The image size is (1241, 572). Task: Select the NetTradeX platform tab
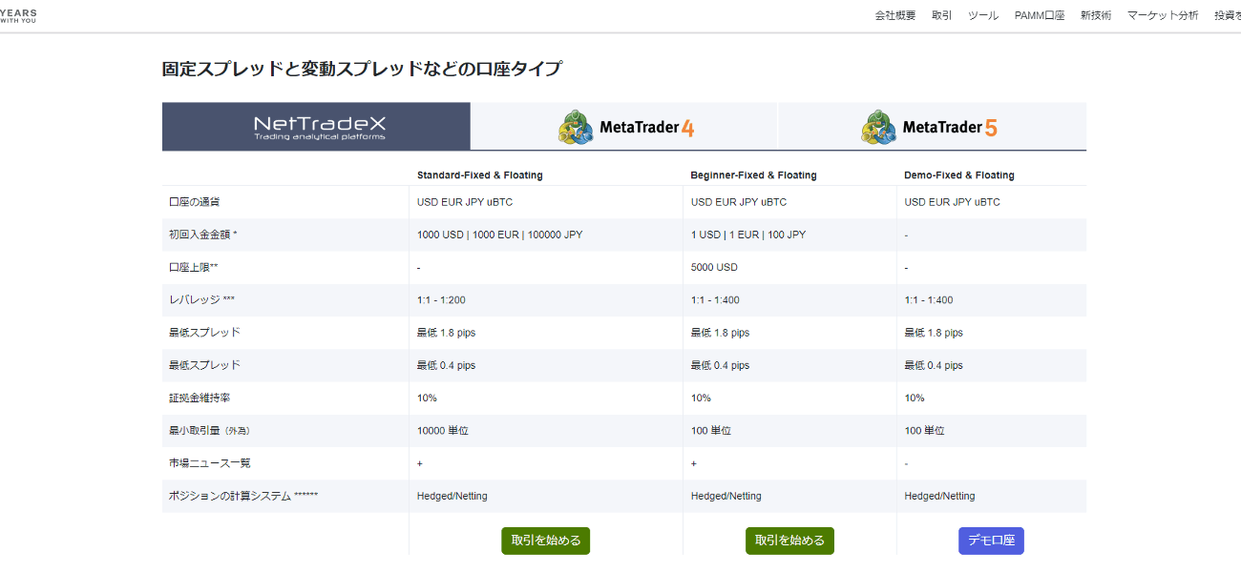(x=316, y=126)
